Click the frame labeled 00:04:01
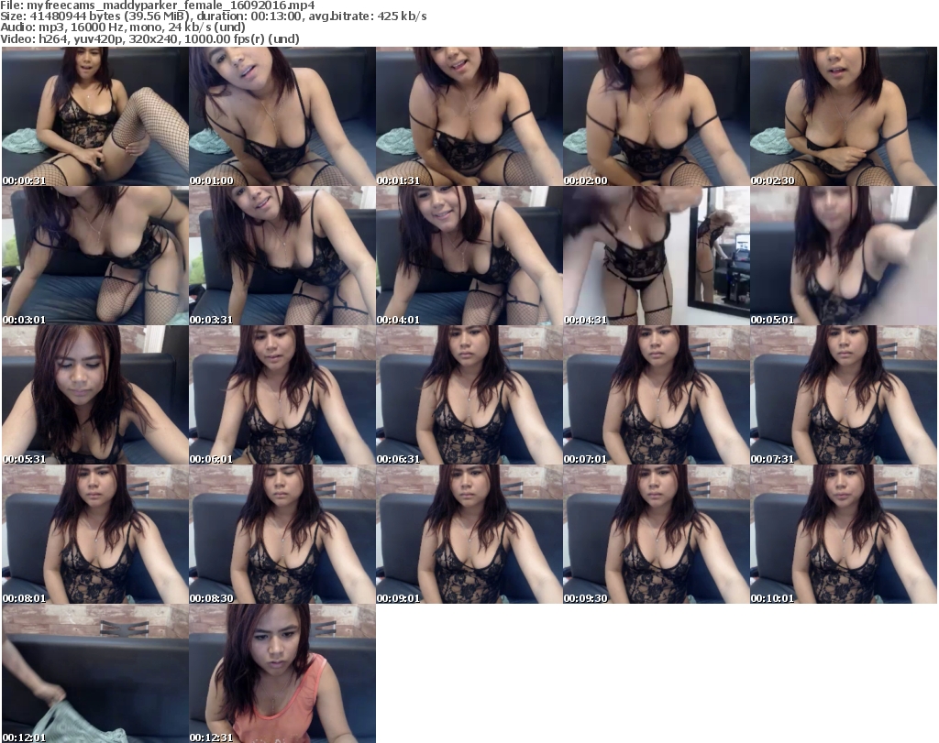 click(469, 256)
